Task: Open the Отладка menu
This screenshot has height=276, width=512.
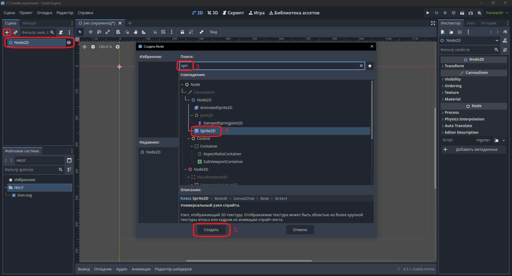Action: [44, 13]
